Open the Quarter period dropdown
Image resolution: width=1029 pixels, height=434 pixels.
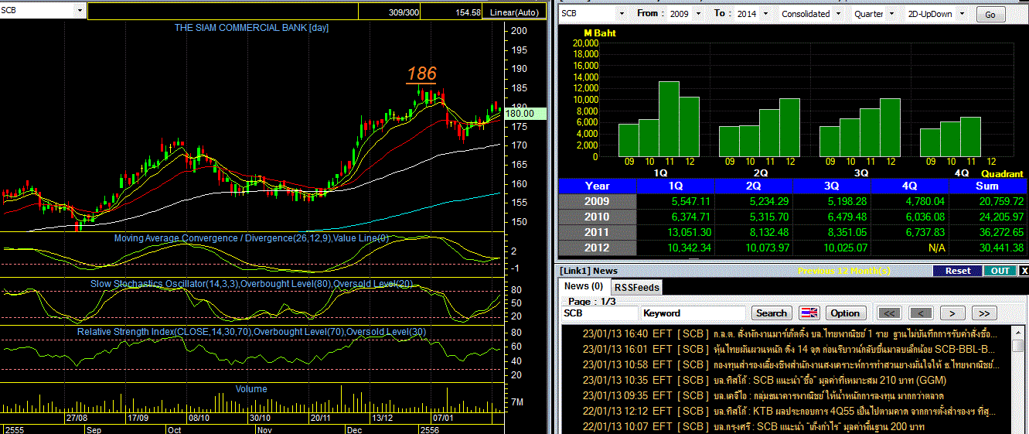891,14
